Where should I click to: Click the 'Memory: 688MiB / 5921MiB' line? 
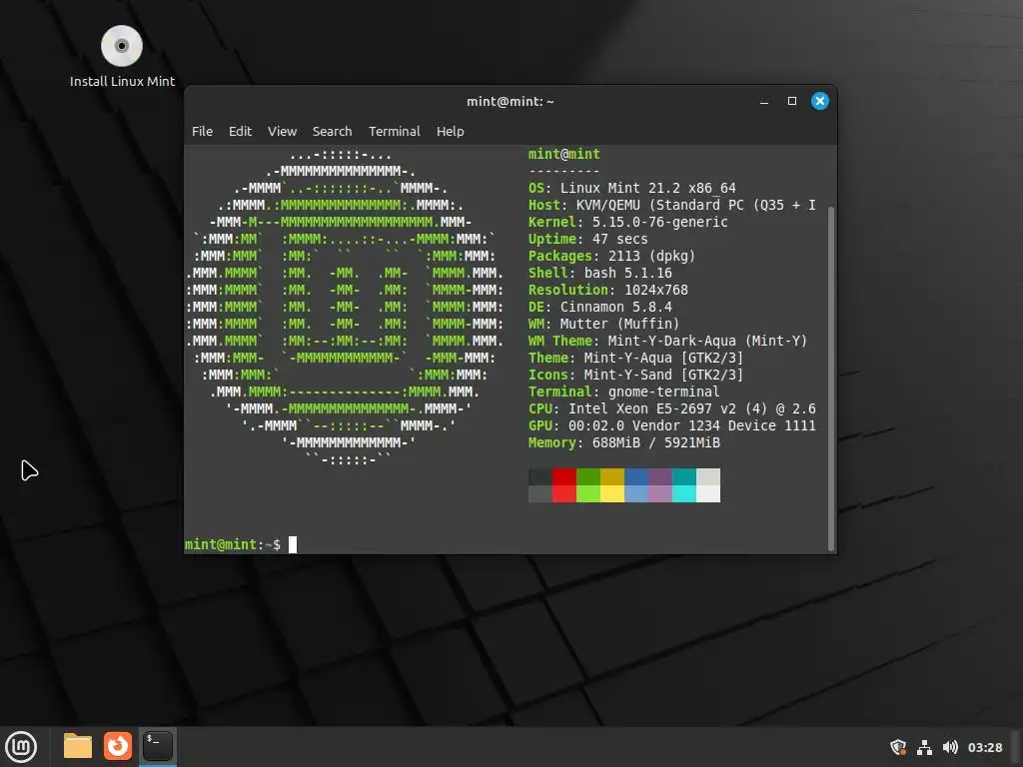[624, 442]
